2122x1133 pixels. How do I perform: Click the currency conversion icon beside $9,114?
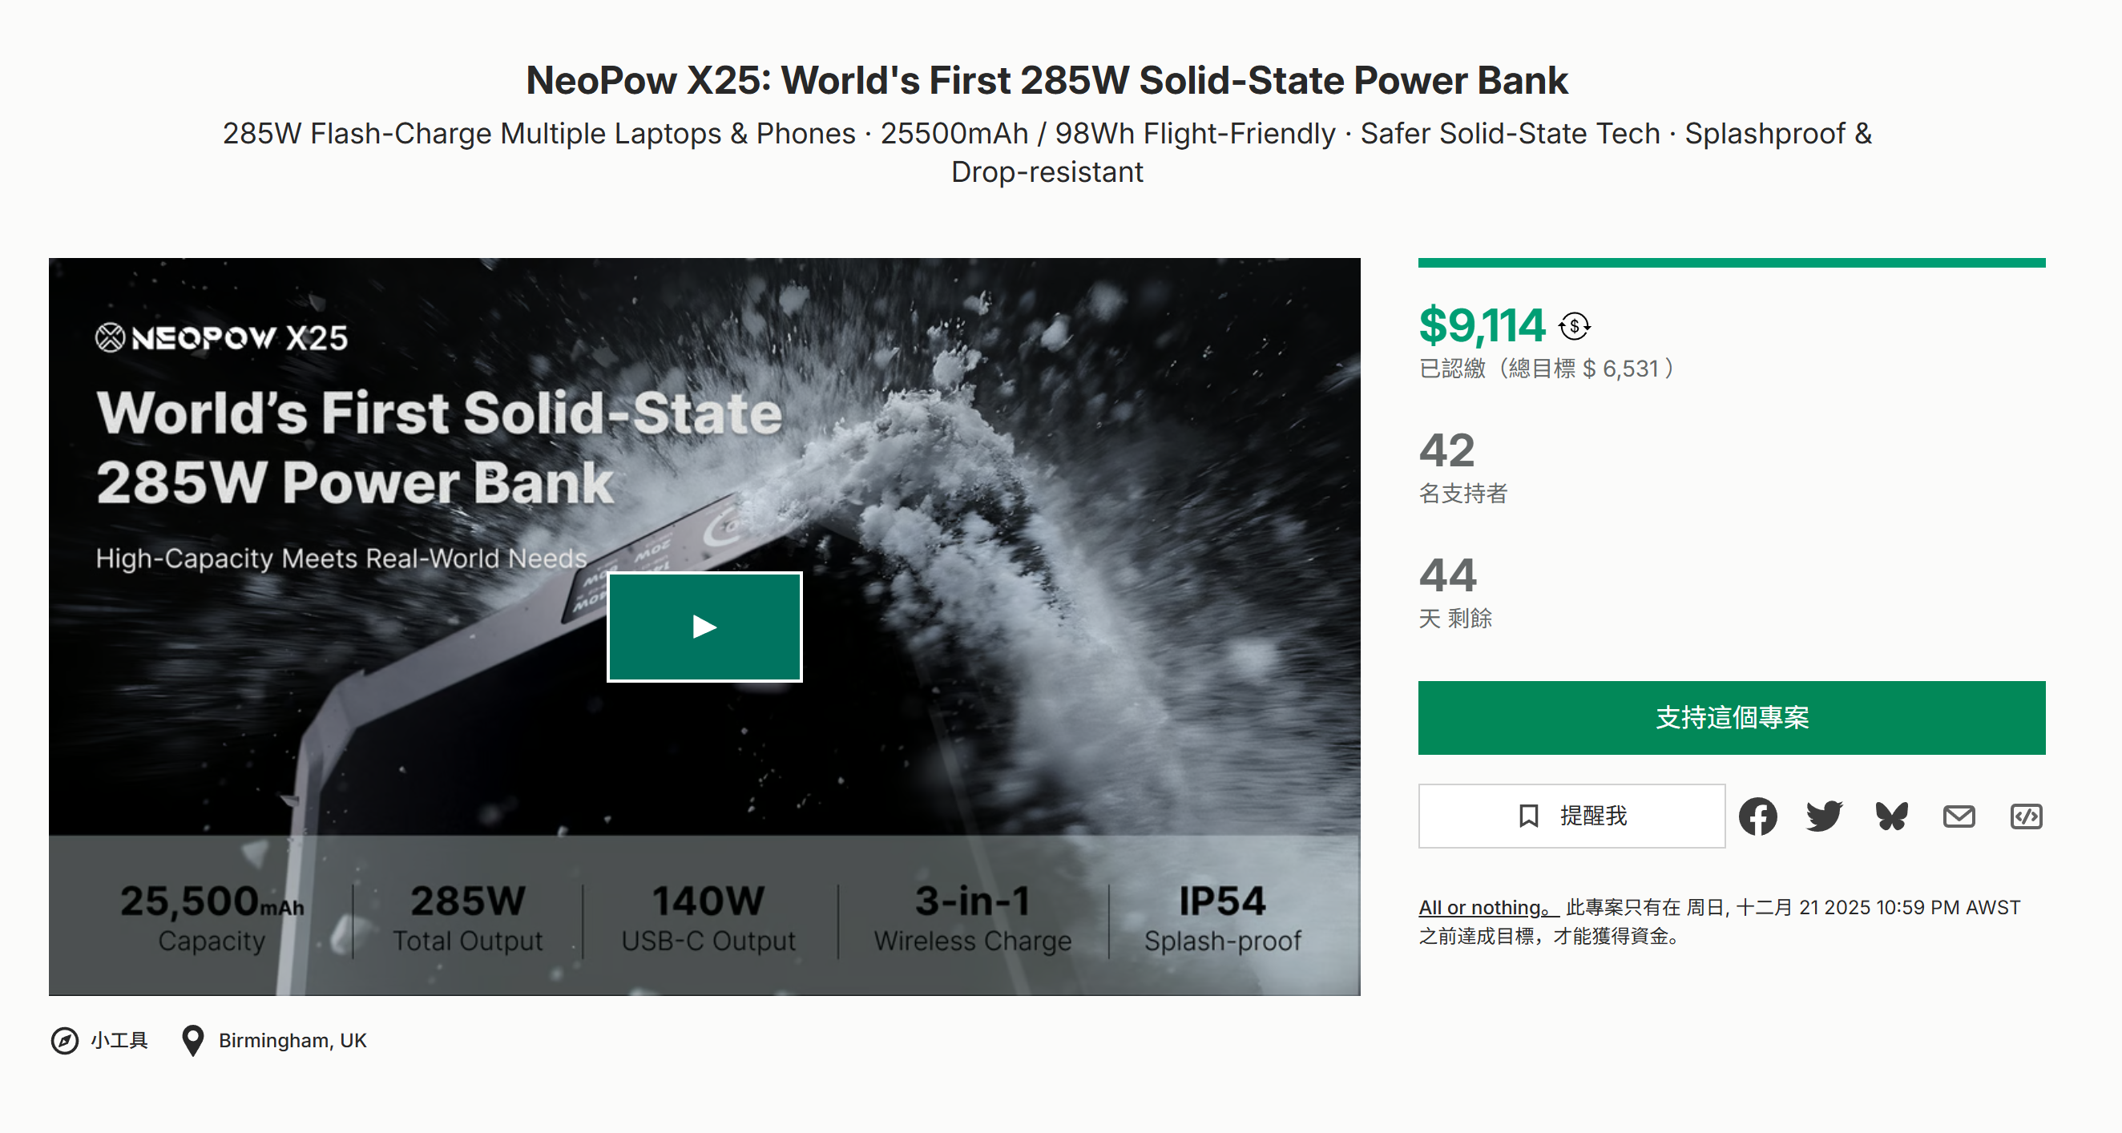(1573, 326)
